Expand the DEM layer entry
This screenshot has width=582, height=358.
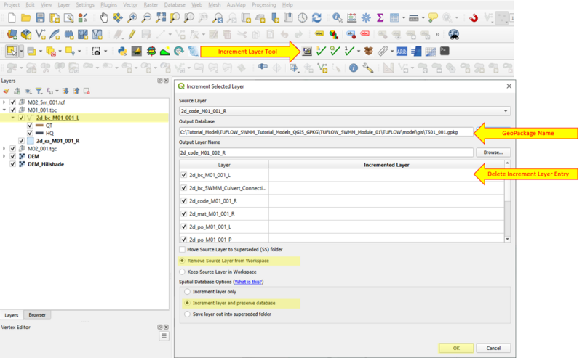pyautogui.click(x=4, y=156)
